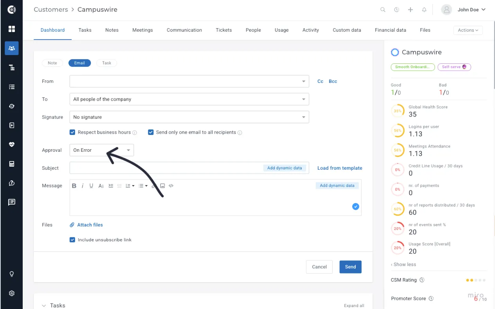Viewport: 495px width, 309px height.
Task: Open the calculator icon in sidebar
Action: [12, 164]
